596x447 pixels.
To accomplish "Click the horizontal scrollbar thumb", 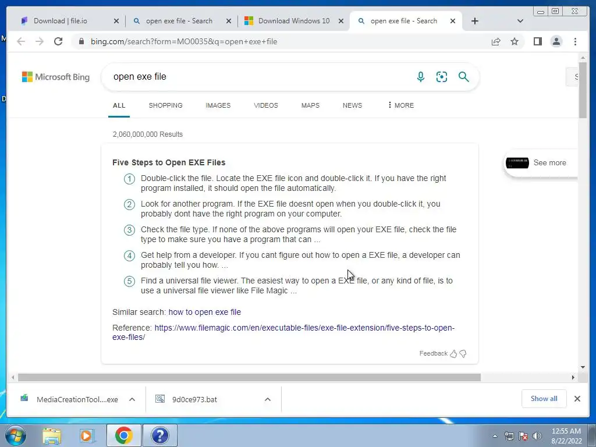I will (x=249, y=377).
